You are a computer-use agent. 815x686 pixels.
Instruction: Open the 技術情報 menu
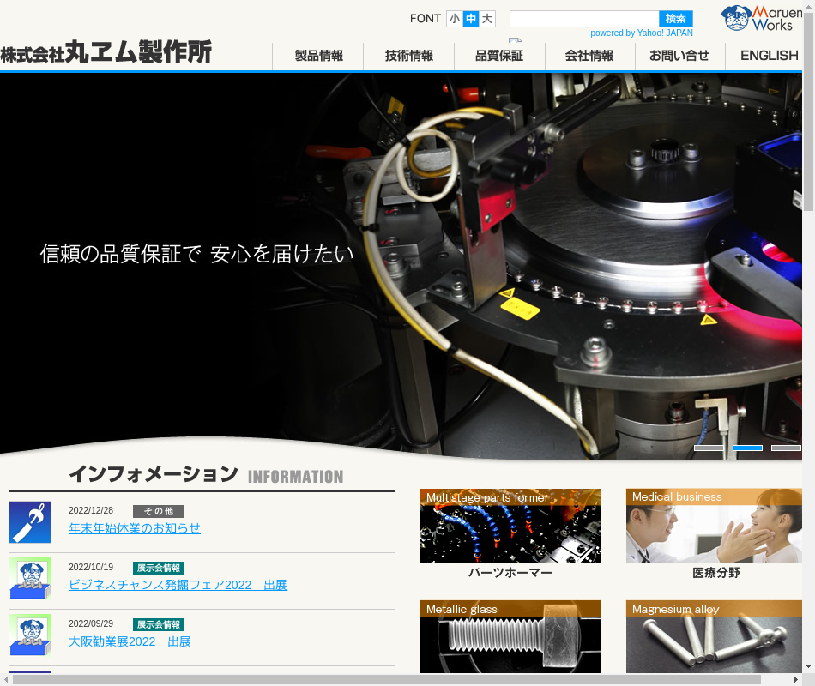[x=409, y=56]
